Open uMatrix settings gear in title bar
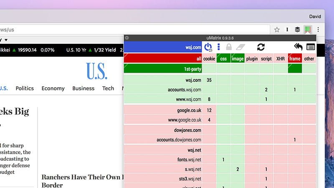This screenshot has height=188, width=334. [x=127, y=38]
